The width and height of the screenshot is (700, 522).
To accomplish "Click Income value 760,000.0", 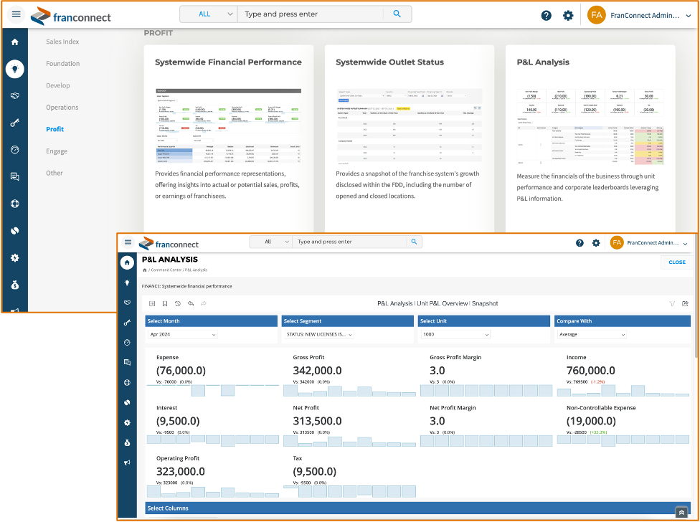I will [591, 371].
